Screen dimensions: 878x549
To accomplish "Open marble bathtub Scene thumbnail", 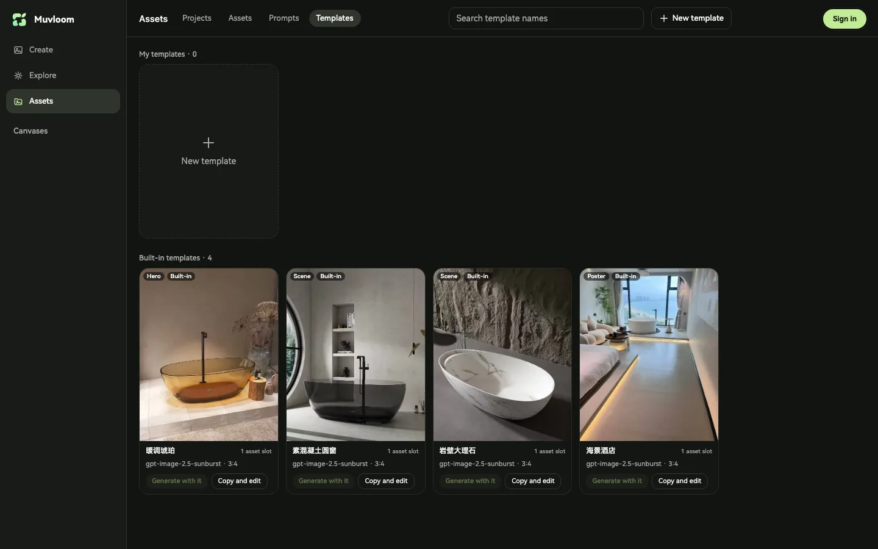I will pyautogui.click(x=502, y=354).
